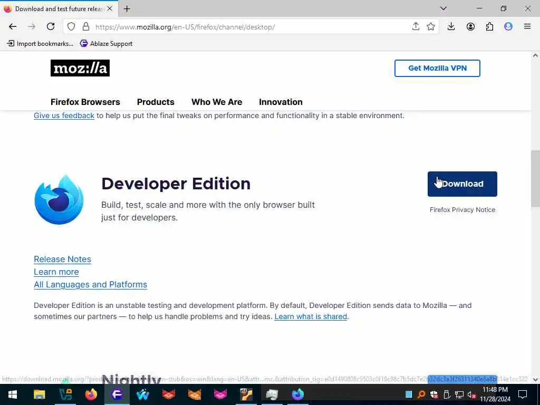540x405 pixels.
Task: Click the volume muted tray icon
Action: pyautogui.click(x=471, y=394)
